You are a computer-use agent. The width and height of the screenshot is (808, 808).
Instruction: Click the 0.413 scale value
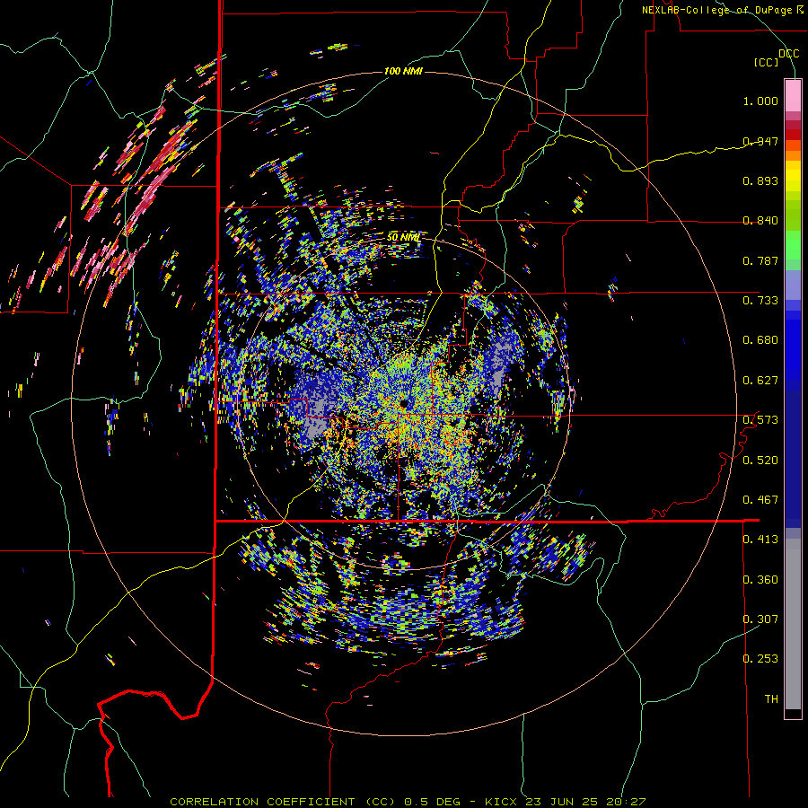point(760,540)
